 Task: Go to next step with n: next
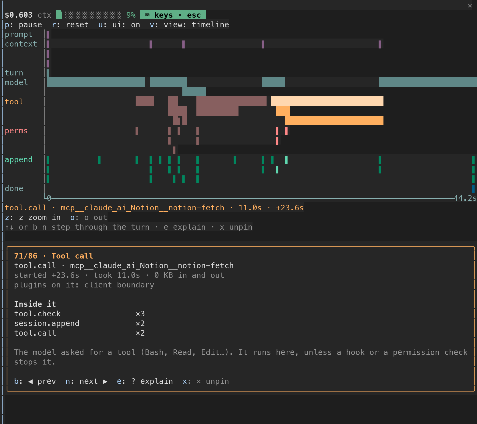(x=86, y=381)
